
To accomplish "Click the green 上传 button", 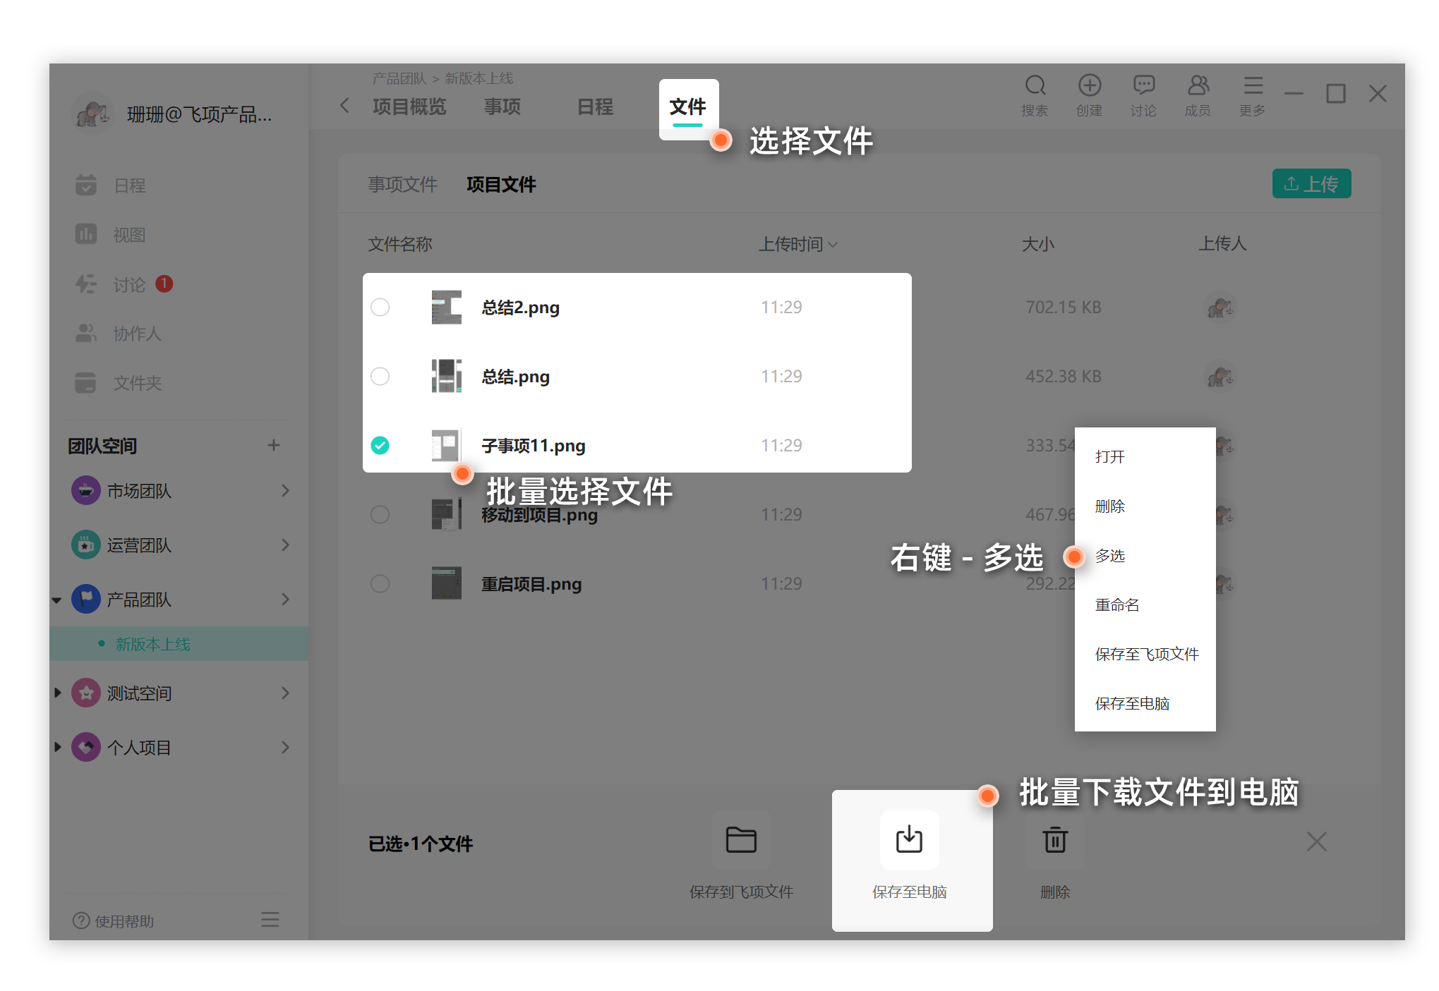I will [1311, 184].
